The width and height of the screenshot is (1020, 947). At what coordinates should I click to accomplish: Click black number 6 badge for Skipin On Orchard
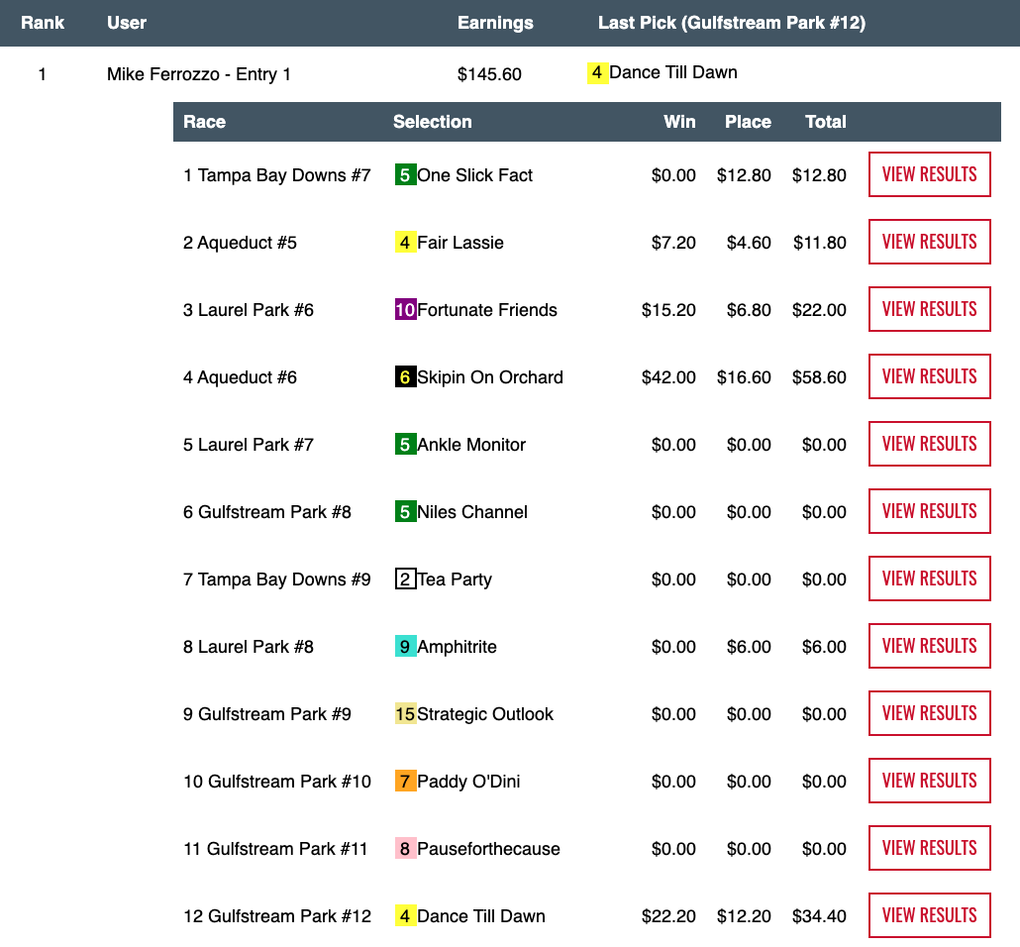tap(404, 377)
